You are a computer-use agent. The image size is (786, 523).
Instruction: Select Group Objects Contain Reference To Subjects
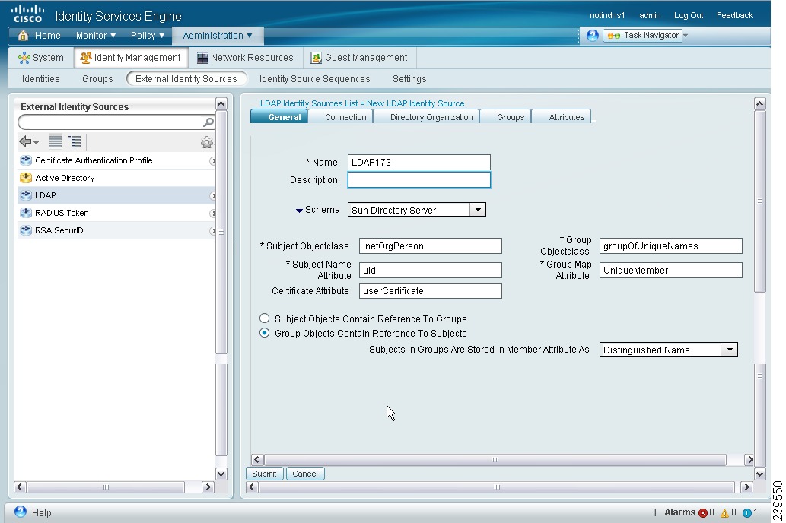(264, 333)
